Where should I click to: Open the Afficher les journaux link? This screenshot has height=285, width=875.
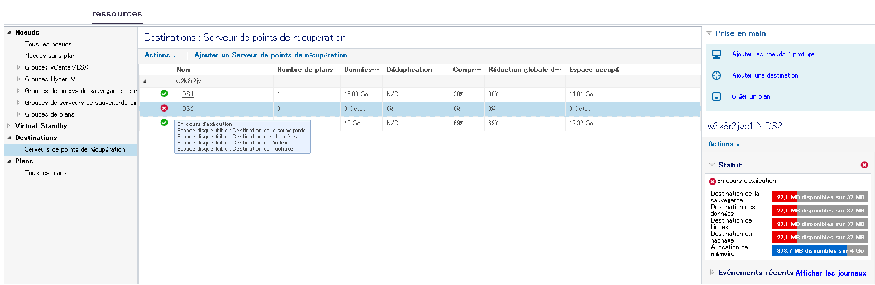830,273
